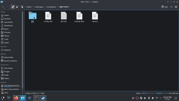Open Steam from taskbar
The width and height of the screenshot is (179, 101).
(43, 98)
